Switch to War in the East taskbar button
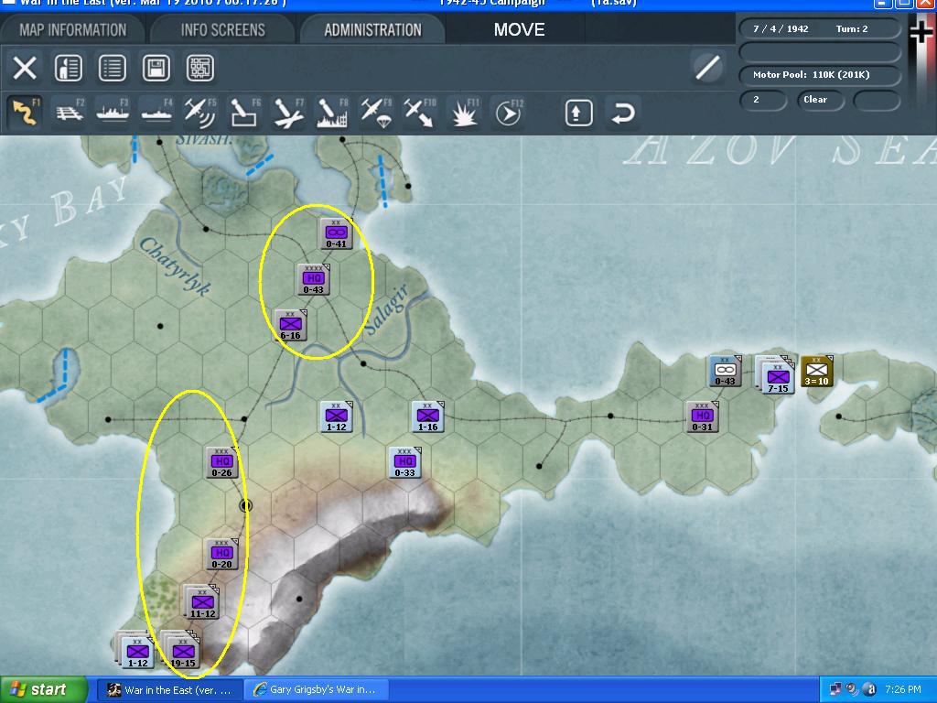The height and width of the screenshot is (703, 937). (169, 690)
